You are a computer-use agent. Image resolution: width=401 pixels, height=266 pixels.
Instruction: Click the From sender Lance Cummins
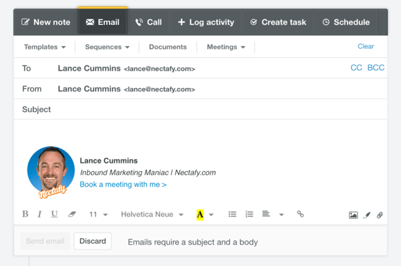126,89
